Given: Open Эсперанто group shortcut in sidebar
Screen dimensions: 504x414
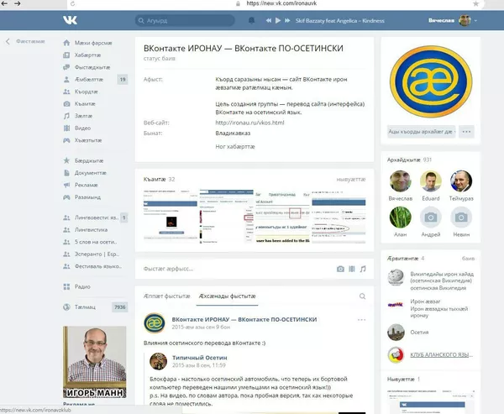Looking at the screenshot, I should 96,254.
